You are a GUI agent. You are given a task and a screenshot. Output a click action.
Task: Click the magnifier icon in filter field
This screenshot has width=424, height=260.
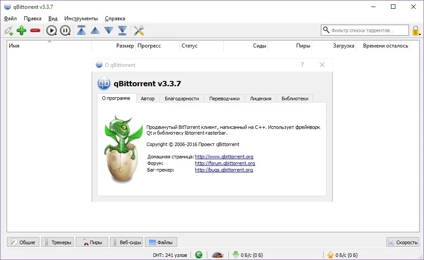[326, 30]
